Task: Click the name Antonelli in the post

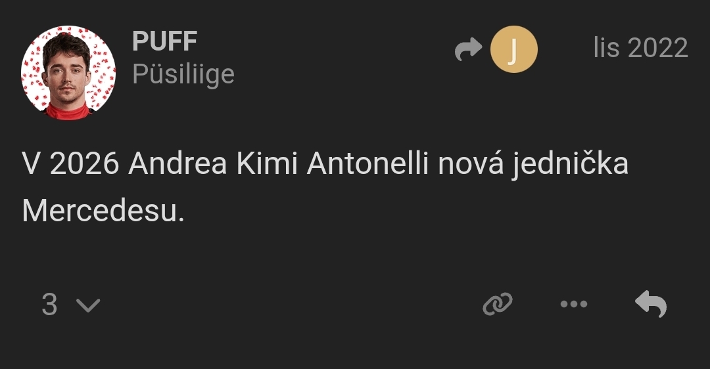Action: [x=367, y=164]
